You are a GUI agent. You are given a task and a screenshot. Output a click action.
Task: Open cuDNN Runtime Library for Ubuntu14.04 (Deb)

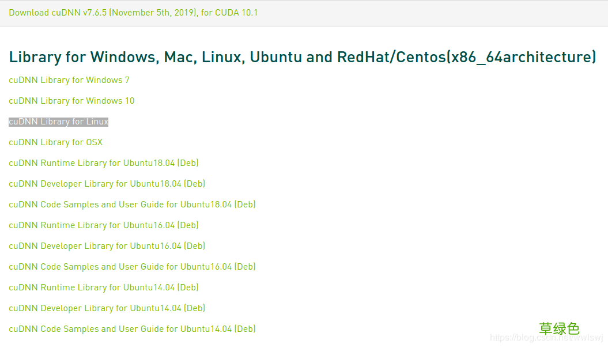tap(103, 287)
